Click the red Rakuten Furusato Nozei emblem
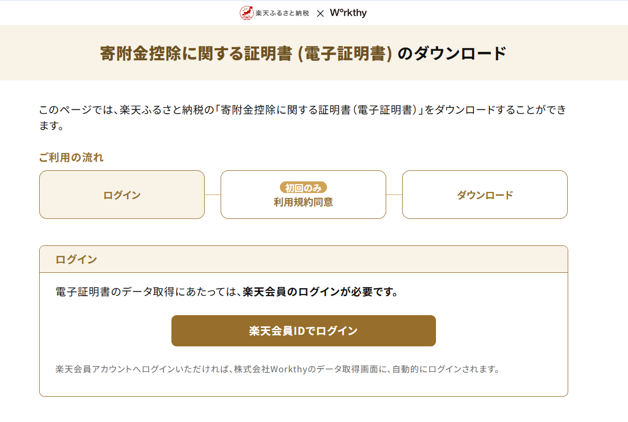The width and height of the screenshot is (628, 422). point(247,13)
